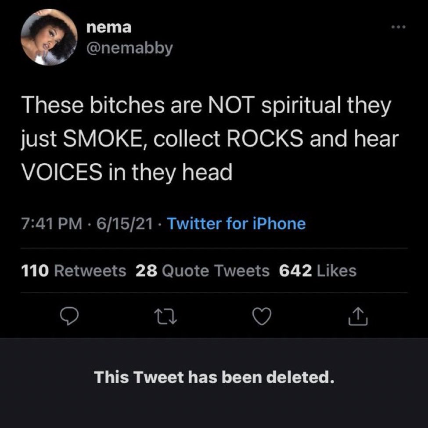The width and height of the screenshot is (428, 428).
Task: See who gave the 642 Likes
Action: tap(317, 271)
